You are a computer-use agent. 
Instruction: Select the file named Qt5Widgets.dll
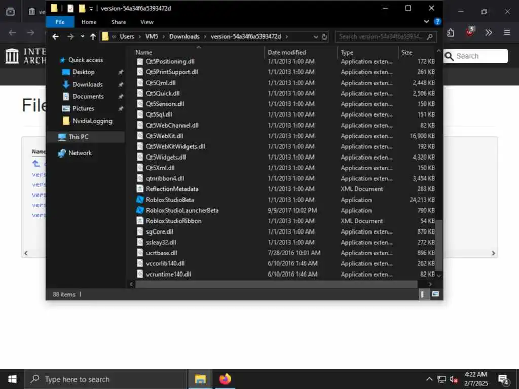(x=166, y=157)
